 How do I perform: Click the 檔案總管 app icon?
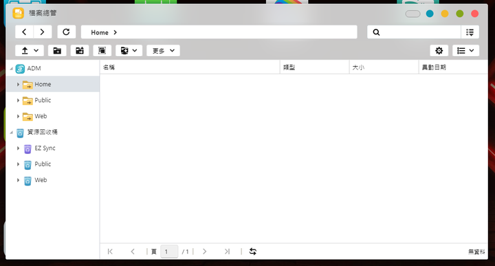tap(19, 13)
